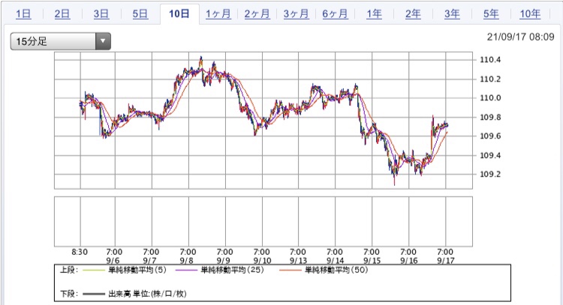Click the 9/17 date axis label
The height and width of the screenshot is (305, 563).
click(x=446, y=261)
